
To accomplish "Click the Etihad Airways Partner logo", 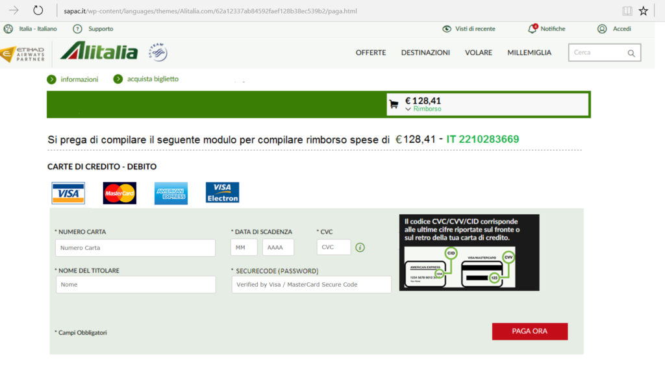I will [x=23, y=55].
